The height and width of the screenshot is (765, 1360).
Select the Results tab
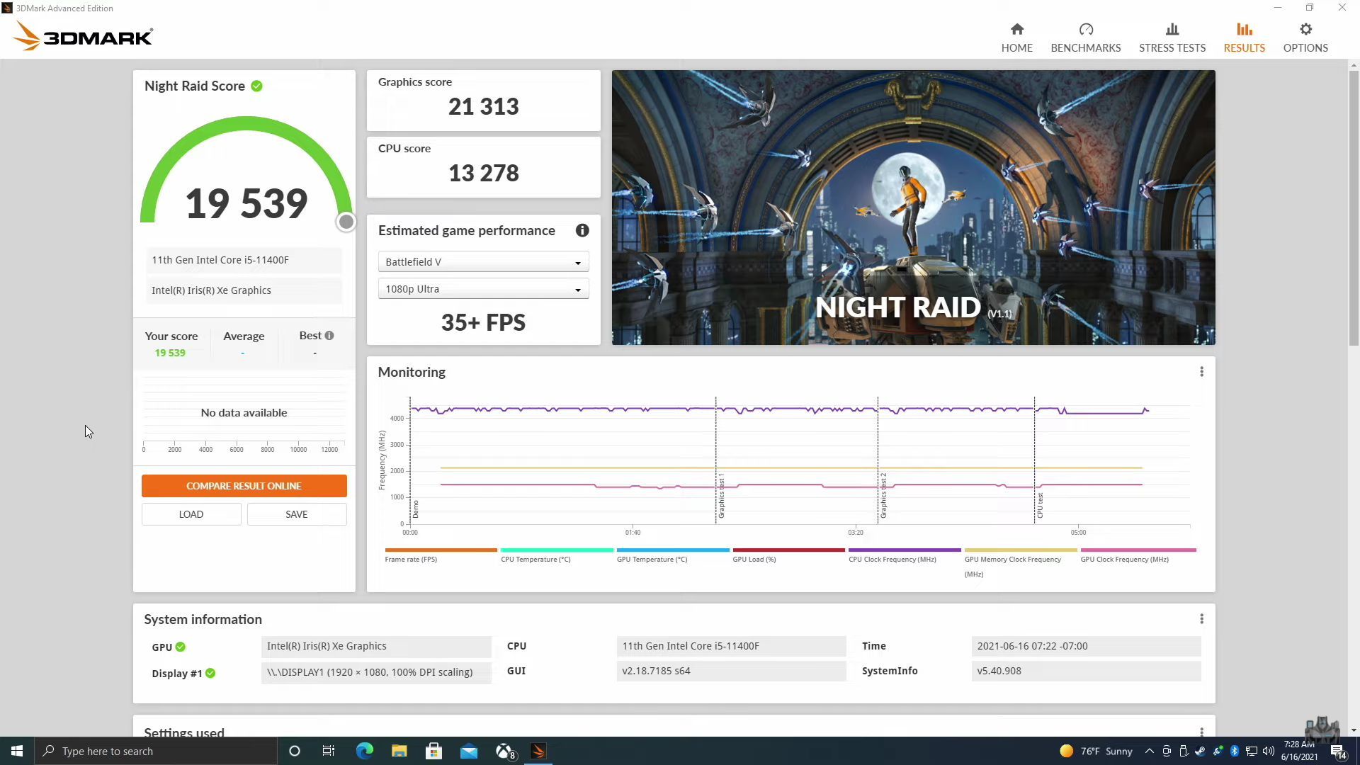coord(1244,38)
